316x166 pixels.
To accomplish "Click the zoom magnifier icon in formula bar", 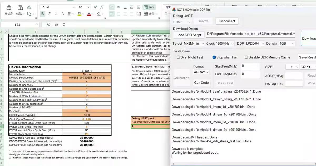I will [49, 24].
